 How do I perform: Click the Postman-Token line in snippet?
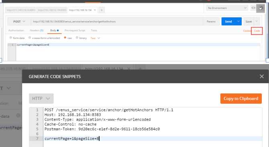click(x=102, y=129)
